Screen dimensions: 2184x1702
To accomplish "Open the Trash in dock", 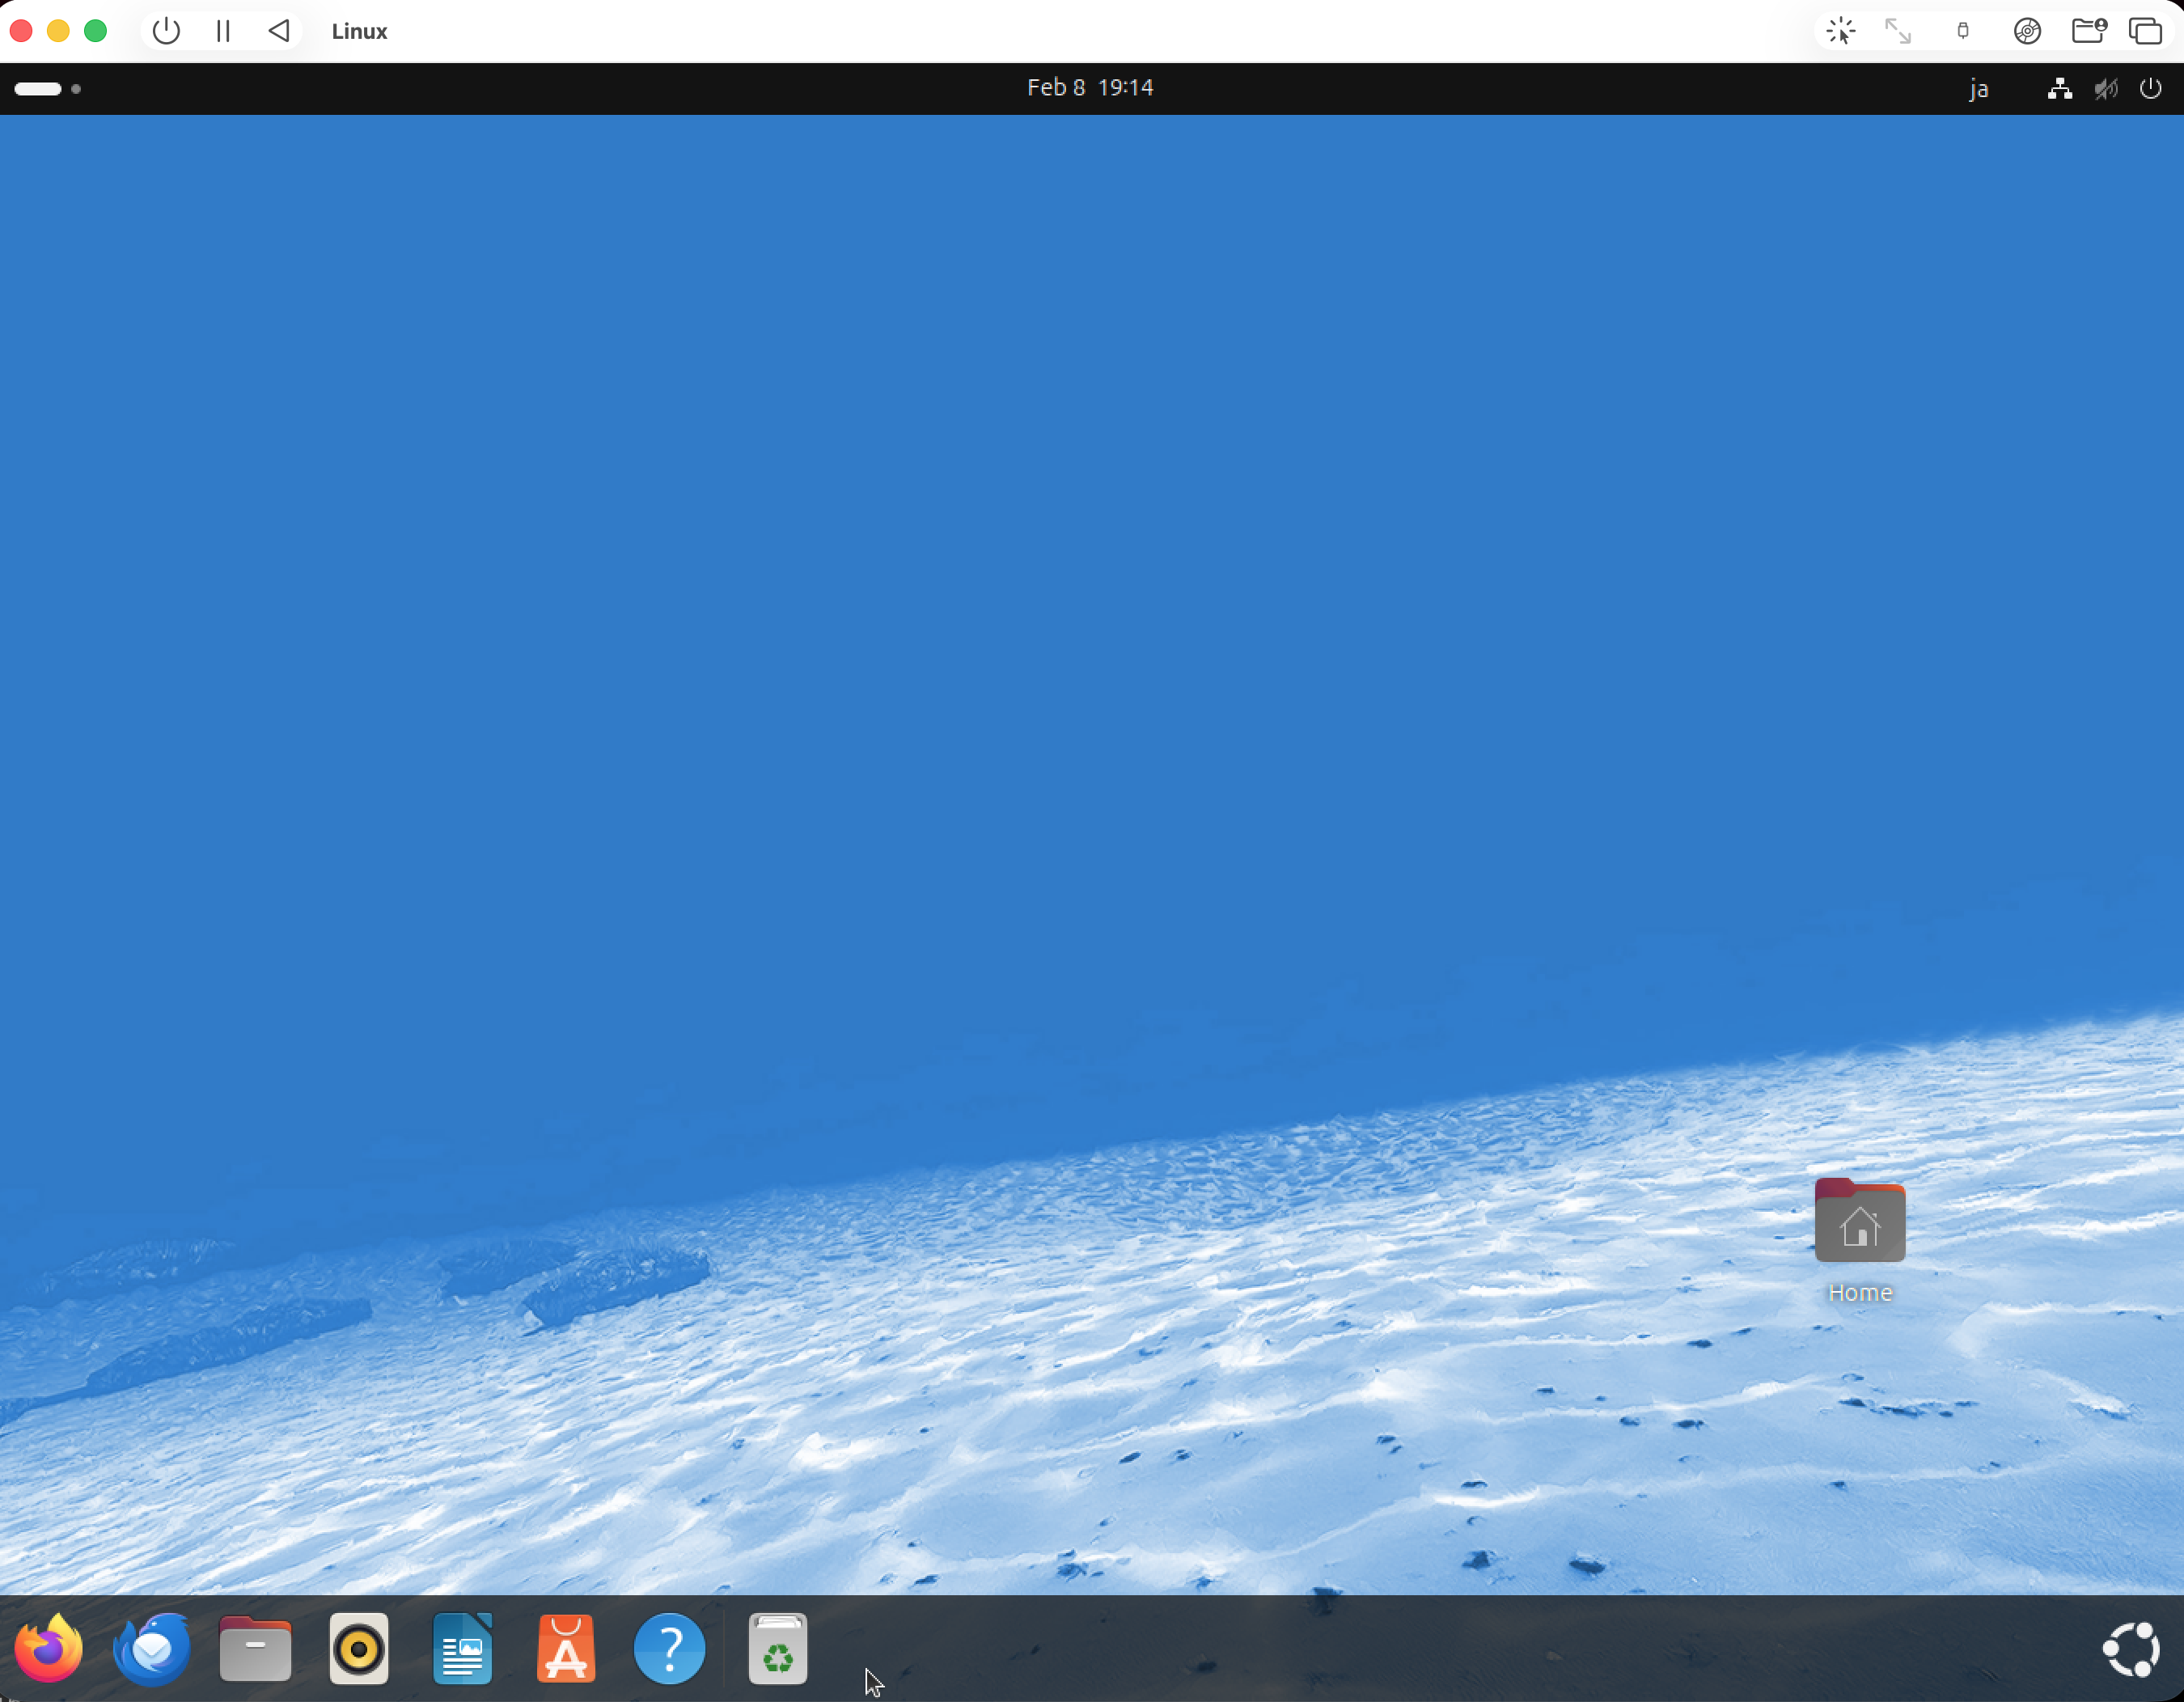I will [x=777, y=1648].
